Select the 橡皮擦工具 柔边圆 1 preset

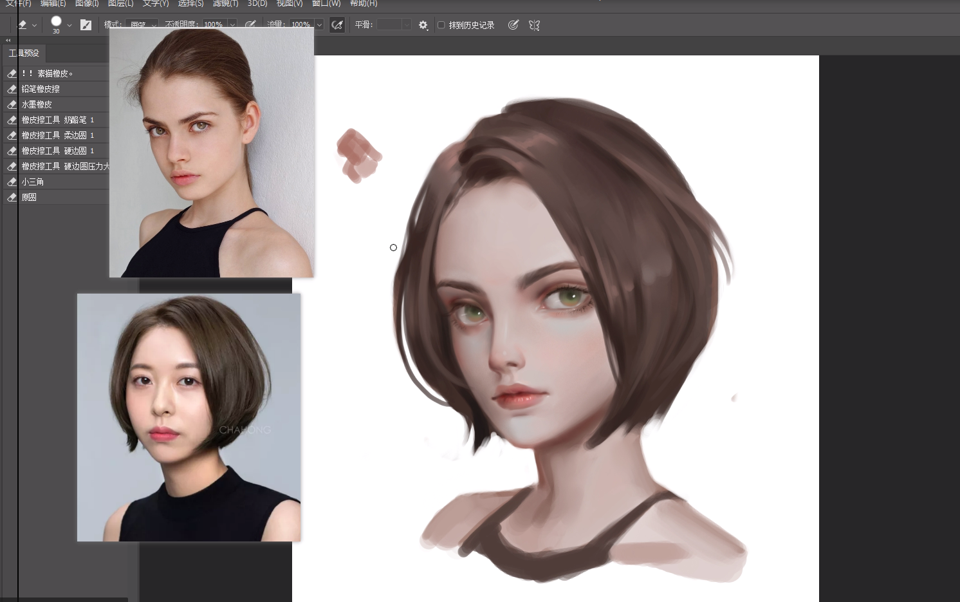pos(57,135)
